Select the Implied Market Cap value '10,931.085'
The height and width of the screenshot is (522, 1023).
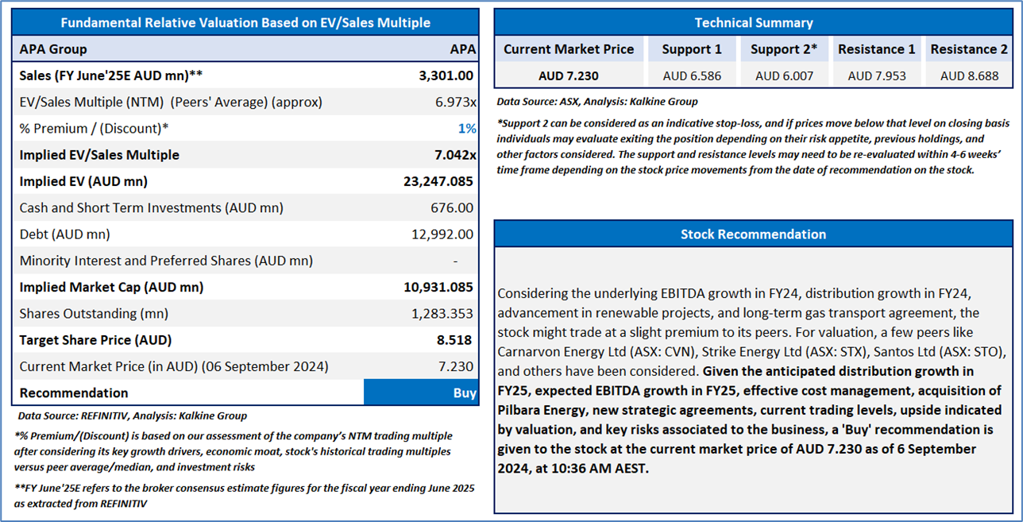tap(438, 287)
